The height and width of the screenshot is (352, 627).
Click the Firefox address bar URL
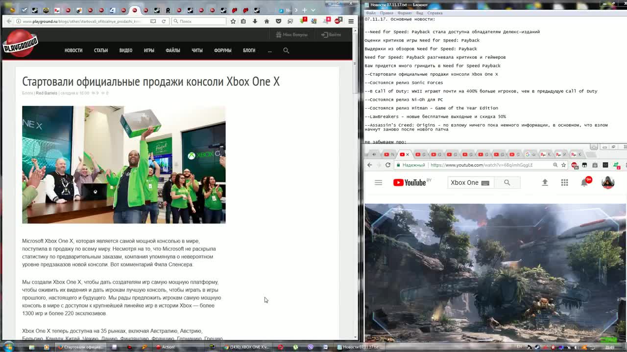(81, 21)
